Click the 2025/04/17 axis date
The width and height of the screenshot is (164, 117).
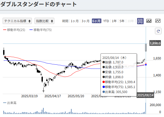point(52,96)
